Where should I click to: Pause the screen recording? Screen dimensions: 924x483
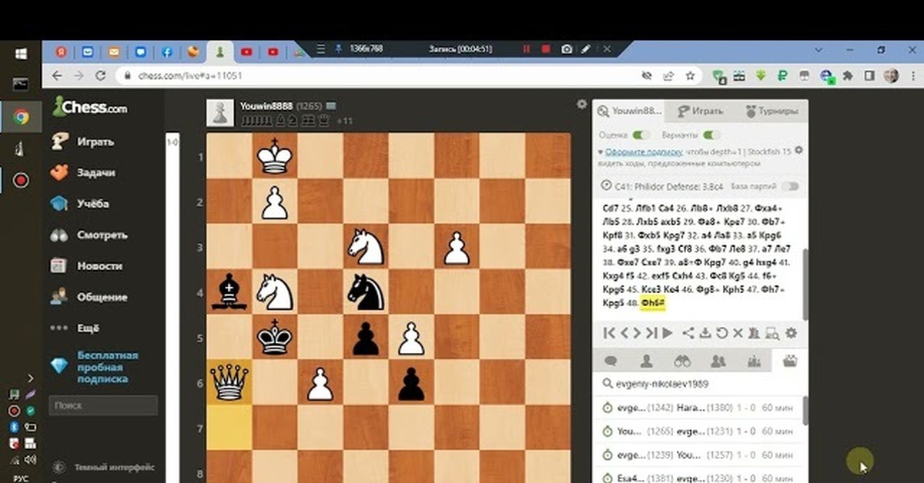tap(527, 49)
